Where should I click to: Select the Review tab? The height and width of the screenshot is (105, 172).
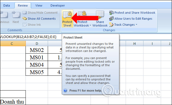(23, 5)
